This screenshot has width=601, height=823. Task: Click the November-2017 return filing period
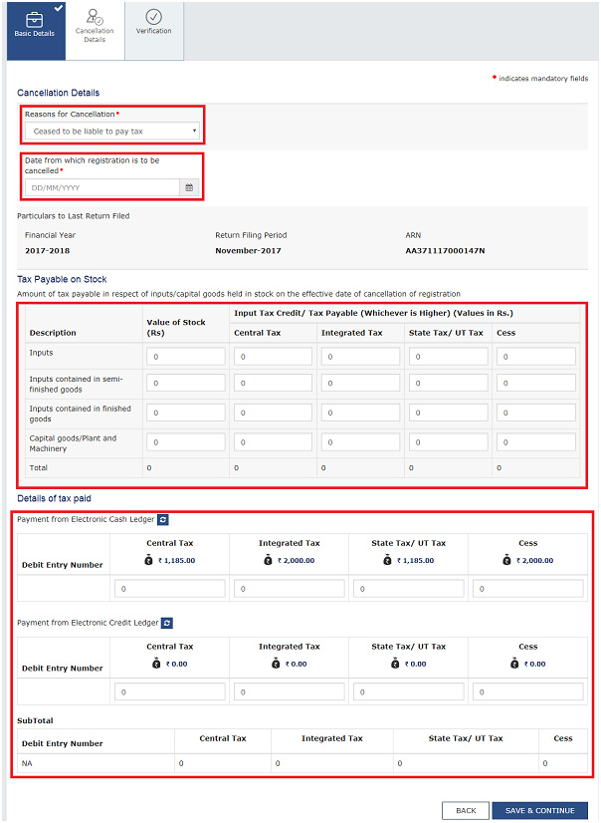click(x=248, y=251)
